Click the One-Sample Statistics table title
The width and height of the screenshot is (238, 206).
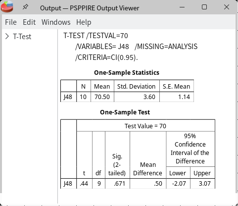click(127, 73)
